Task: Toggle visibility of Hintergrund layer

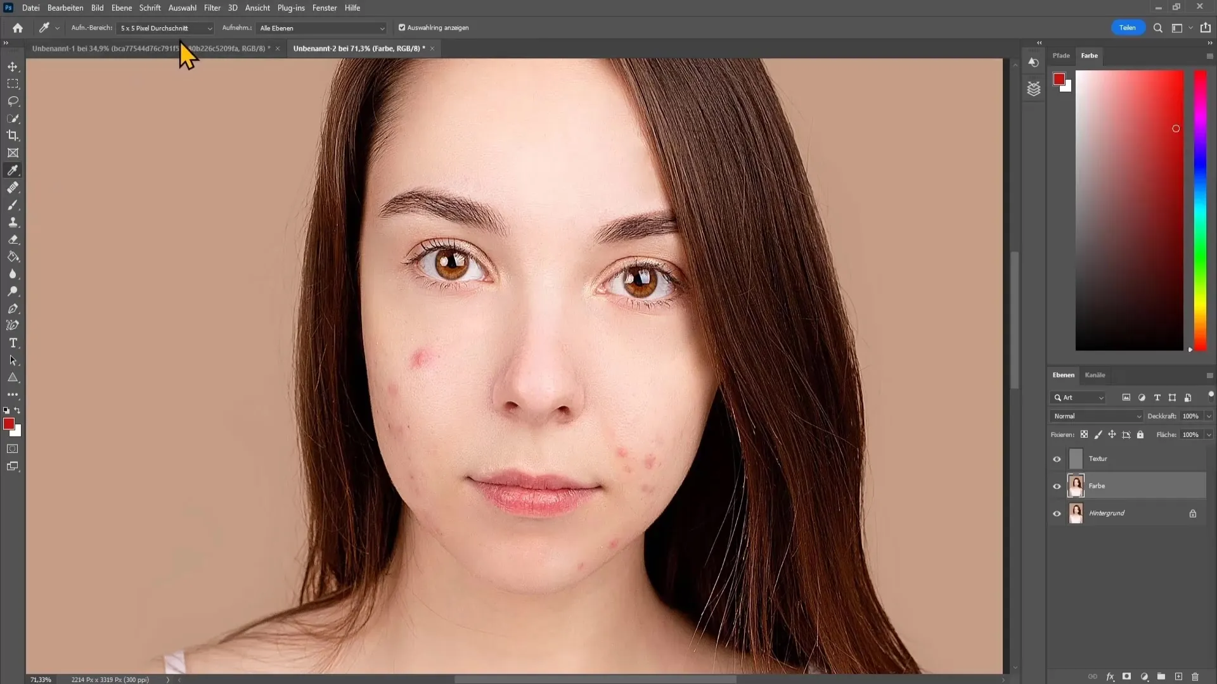Action: pos(1057,513)
